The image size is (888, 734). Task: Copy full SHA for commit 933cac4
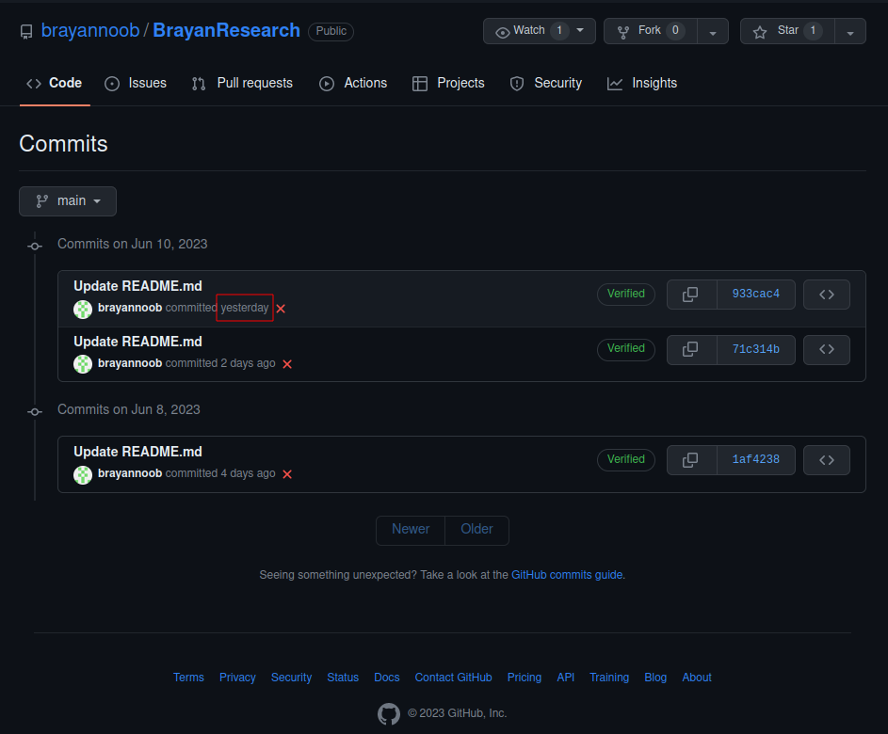(x=691, y=295)
